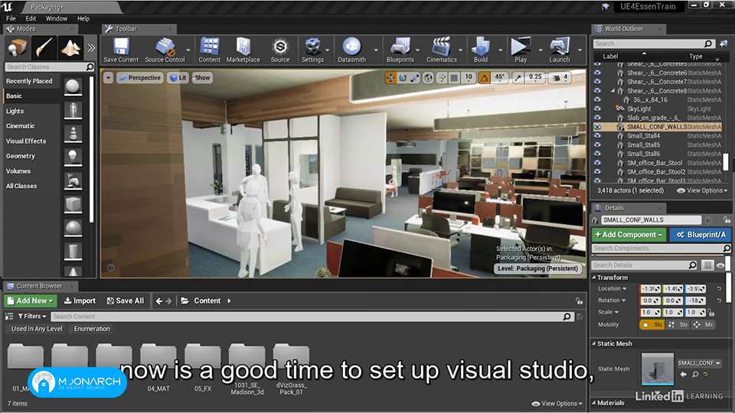Open the Help menu
This screenshot has height=413, width=735.
pyautogui.click(x=83, y=18)
